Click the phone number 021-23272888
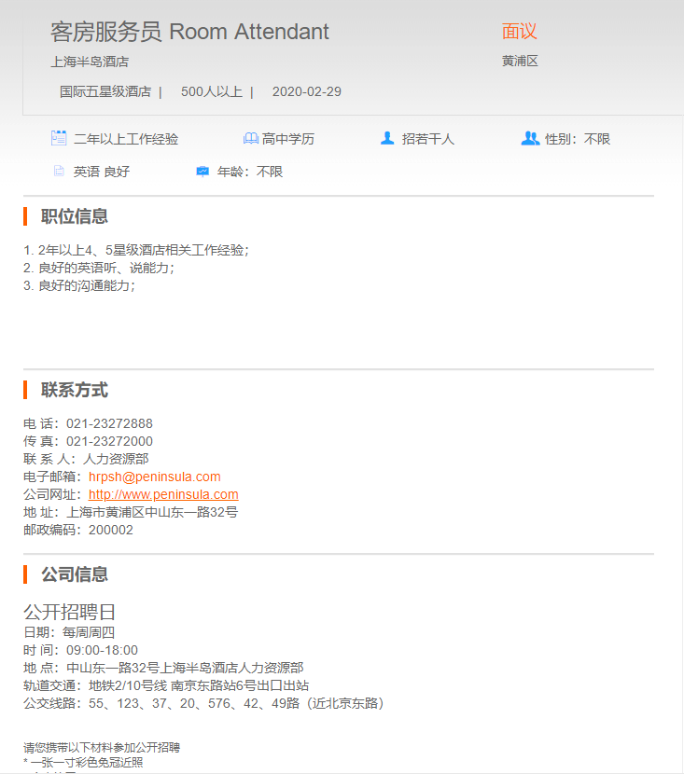Viewport: 684px width, 774px height. click(x=109, y=423)
